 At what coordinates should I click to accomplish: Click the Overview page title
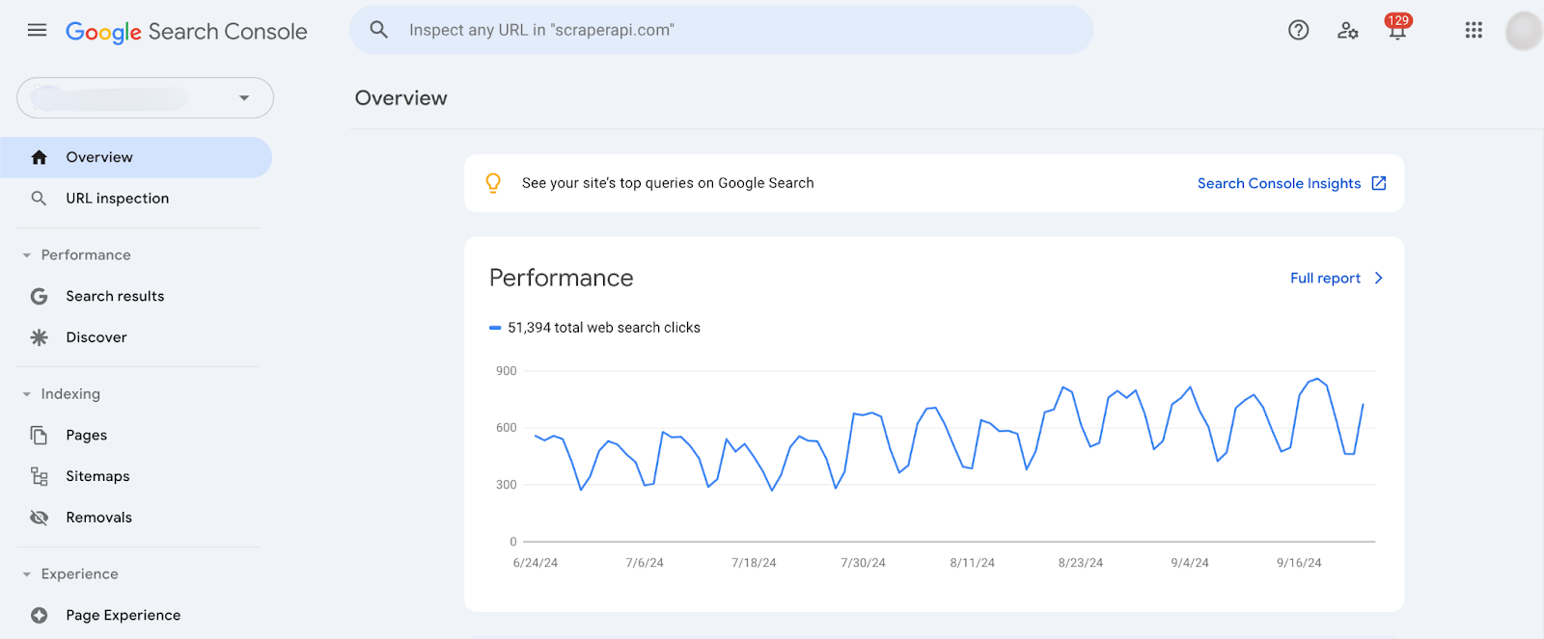click(400, 98)
